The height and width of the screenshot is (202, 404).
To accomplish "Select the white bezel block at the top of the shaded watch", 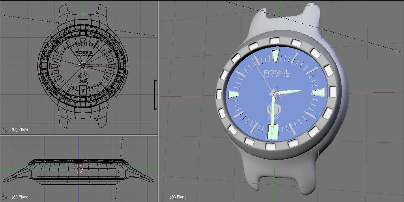I will pyautogui.click(x=275, y=40).
